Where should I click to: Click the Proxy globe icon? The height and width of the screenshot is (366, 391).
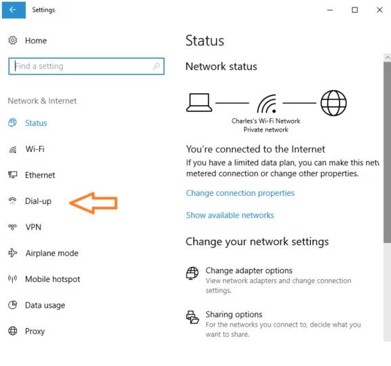click(x=13, y=331)
